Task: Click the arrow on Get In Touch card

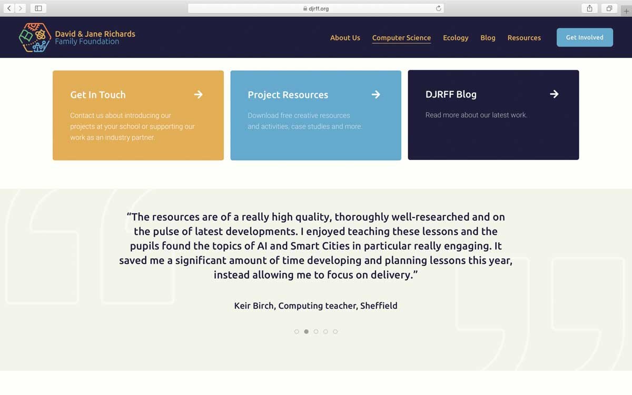Action: (x=198, y=94)
